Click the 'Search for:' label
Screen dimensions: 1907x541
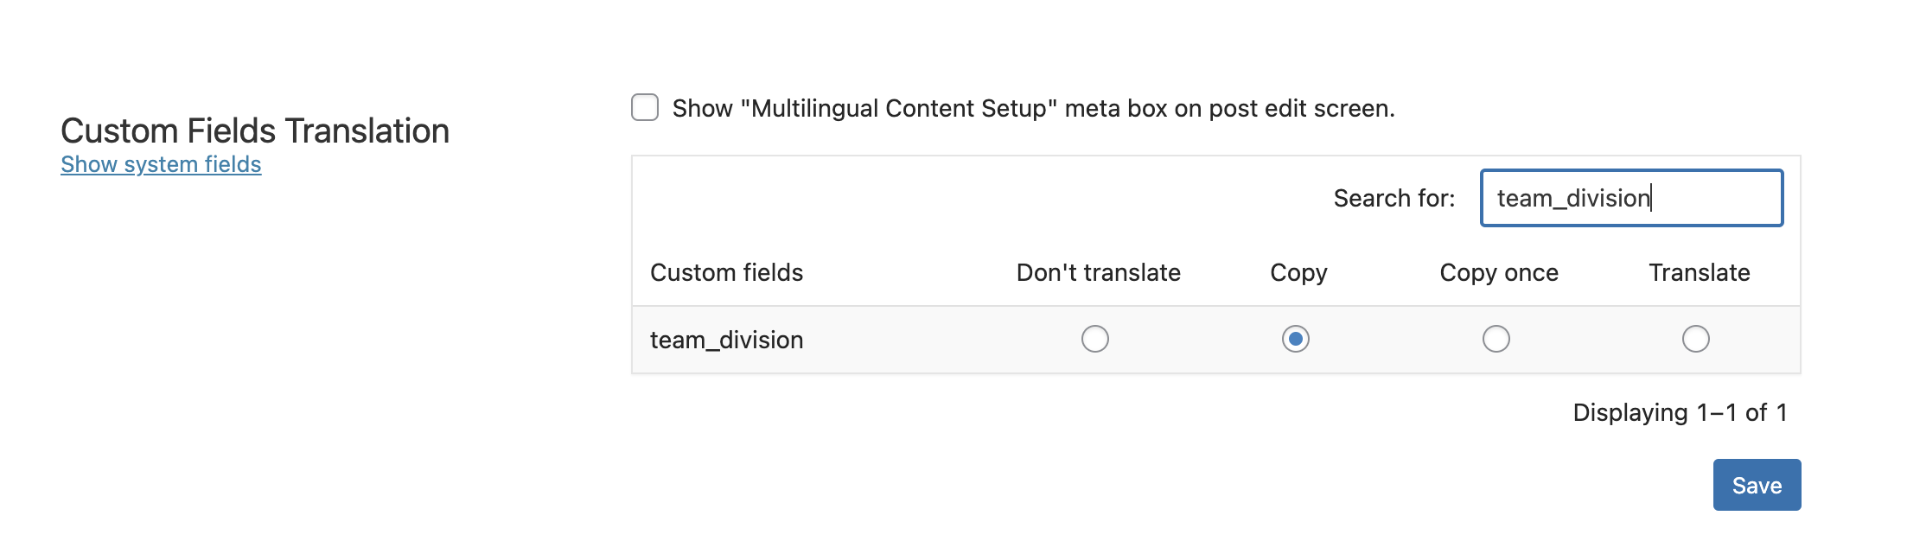1394,199
